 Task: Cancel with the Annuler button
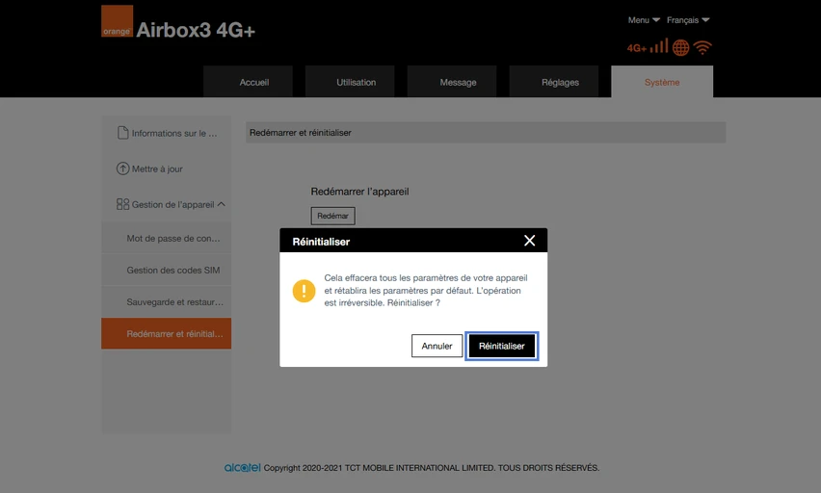(437, 346)
